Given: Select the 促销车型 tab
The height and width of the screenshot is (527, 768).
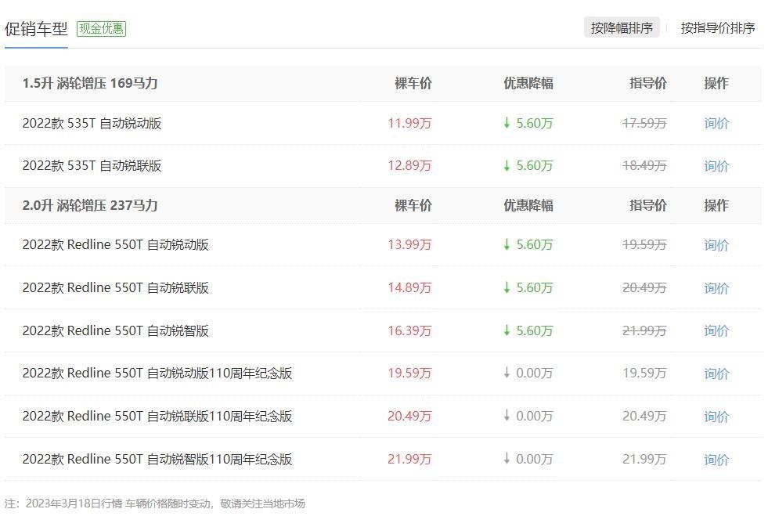Looking at the screenshot, I should click(36, 29).
